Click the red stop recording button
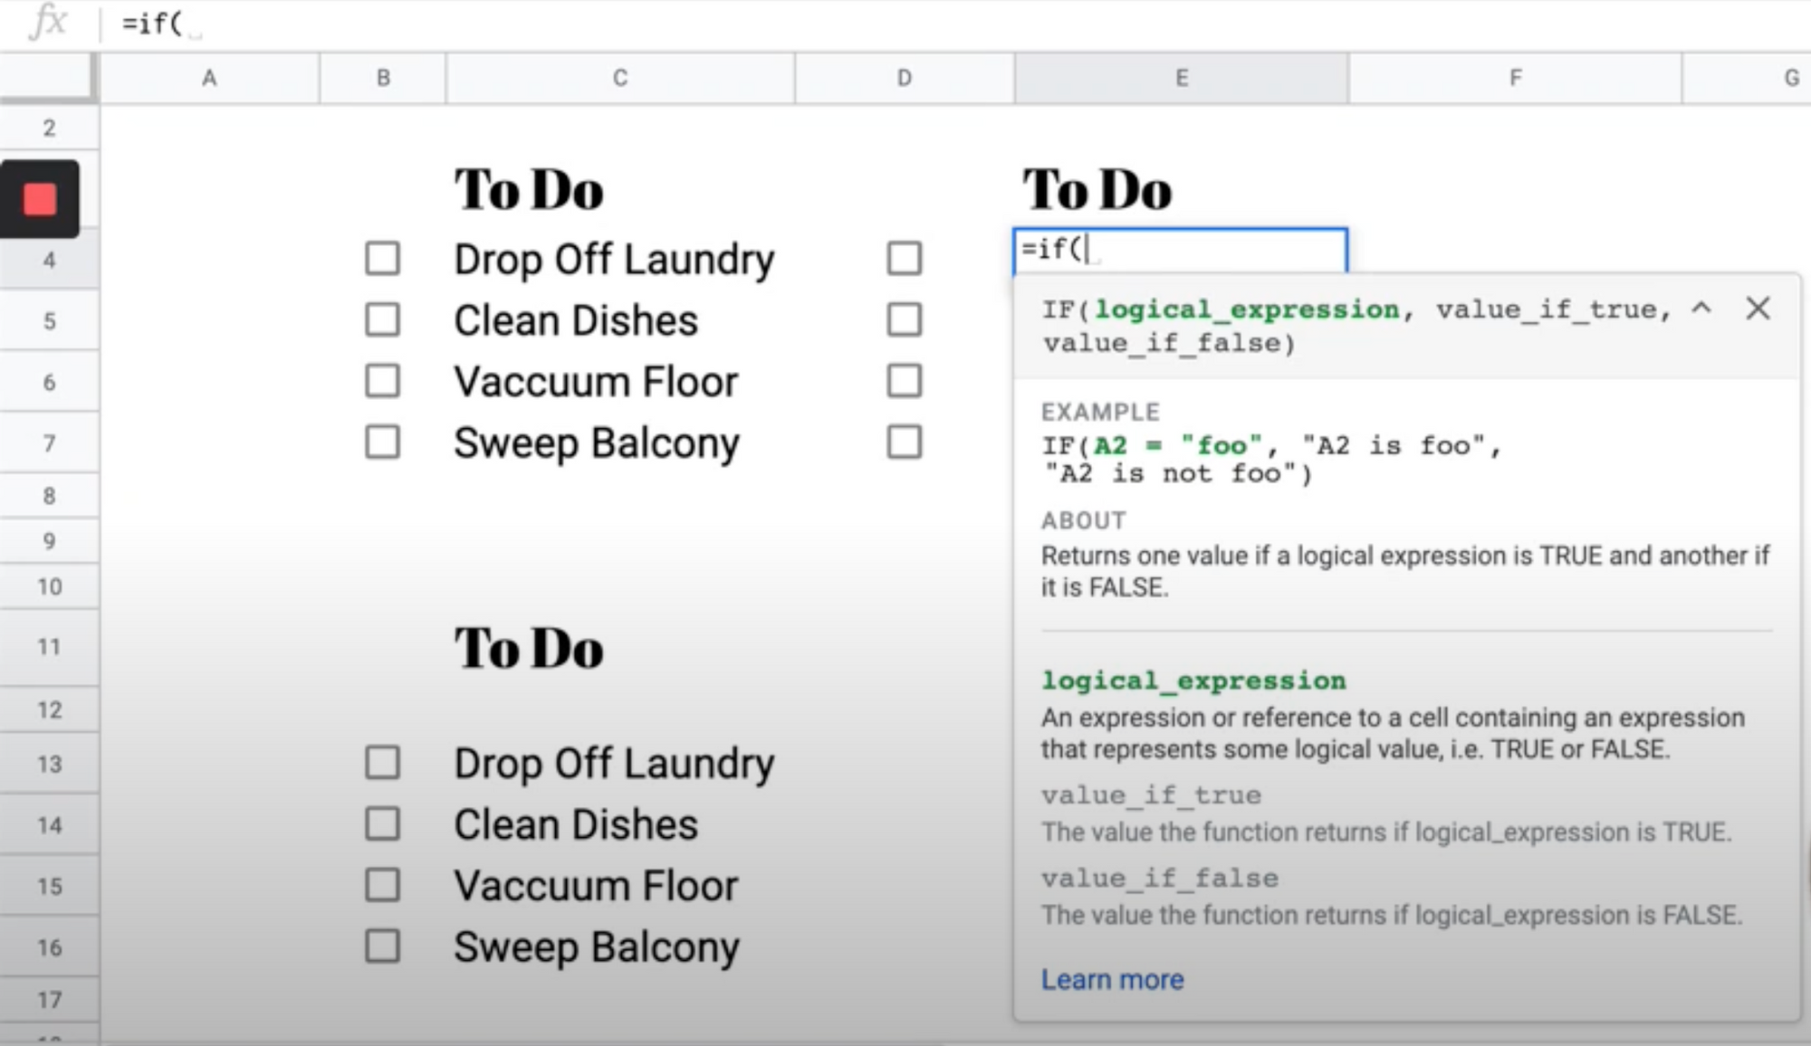The image size is (1811, 1046). (40, 199)
